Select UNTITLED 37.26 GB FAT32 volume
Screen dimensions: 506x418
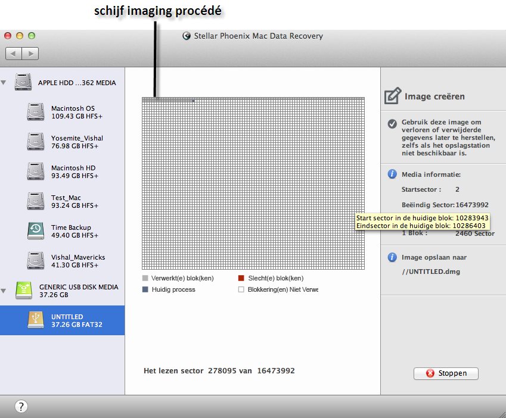click(63, 320)
